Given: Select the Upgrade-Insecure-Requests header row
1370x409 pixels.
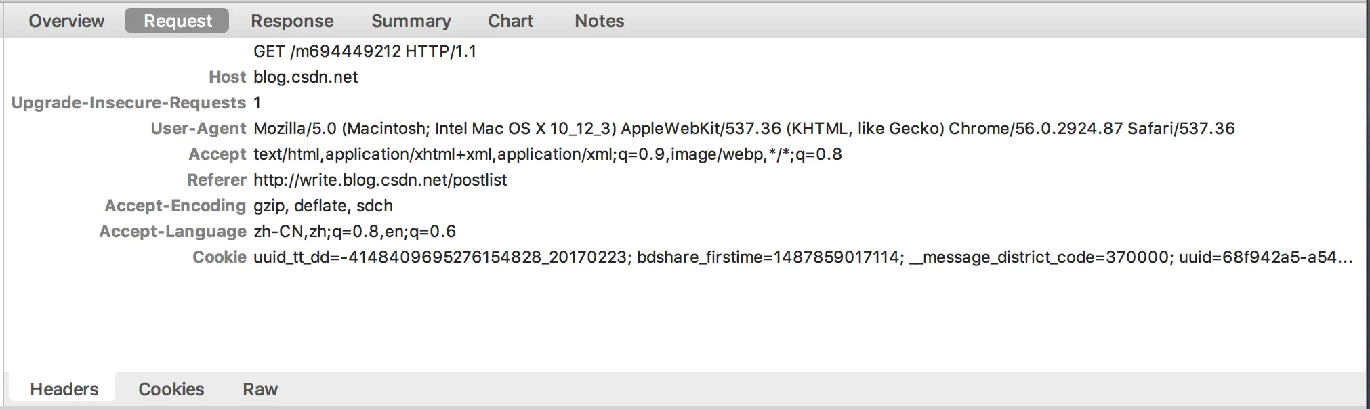Looking at the screenshot, I should [x=129, y=103].
